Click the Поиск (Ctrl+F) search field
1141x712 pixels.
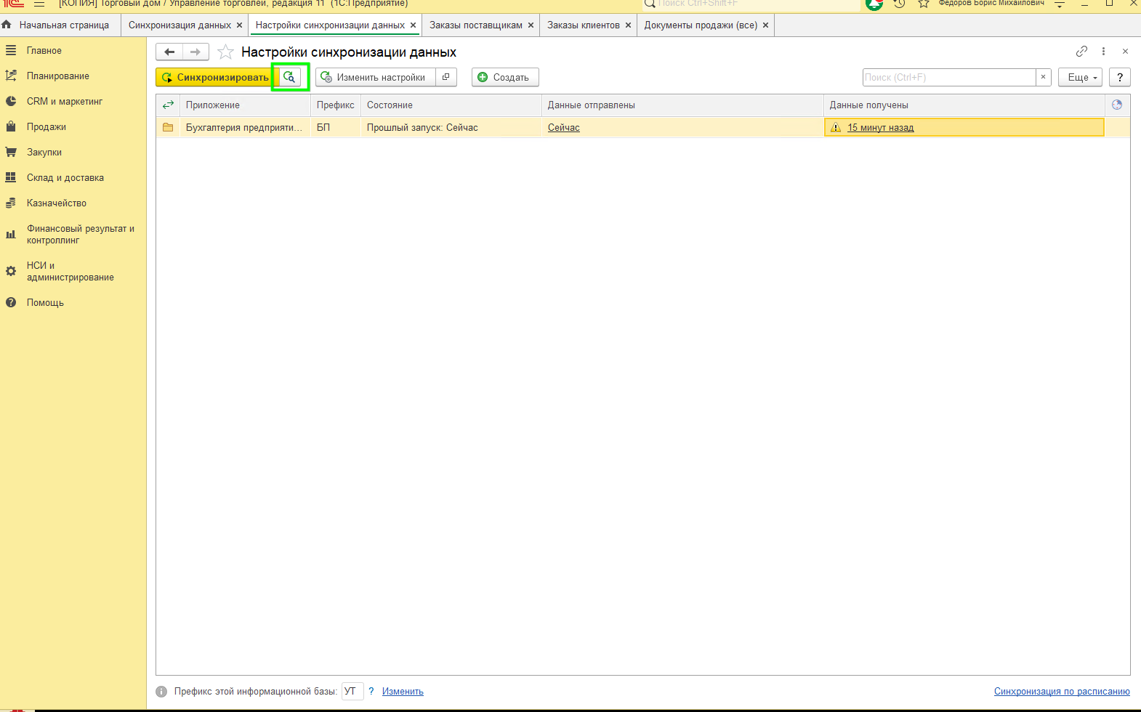click(948, 77)
